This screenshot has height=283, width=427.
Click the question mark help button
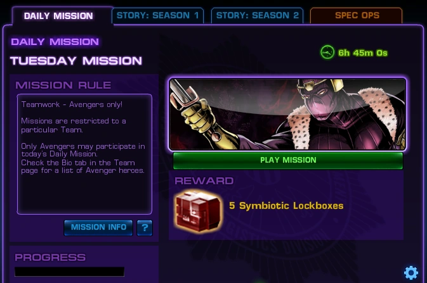(145, 227)
